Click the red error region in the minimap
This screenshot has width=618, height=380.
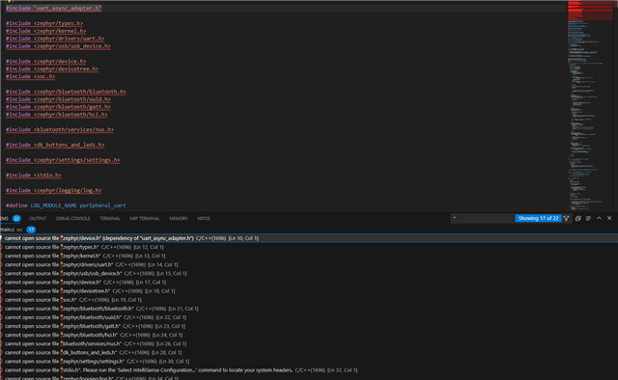coord(590,11)
